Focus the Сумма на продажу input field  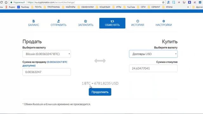coord(47,72)
